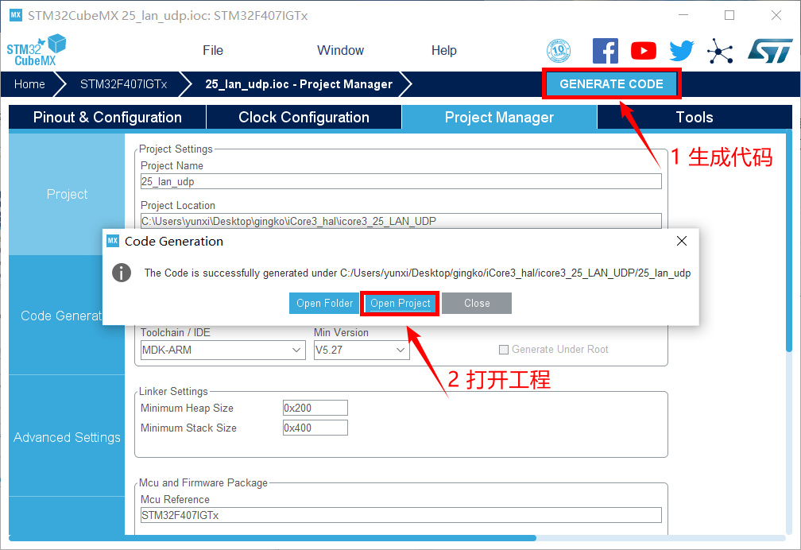Open the File menu
This screenshot has height=550, width=801.
[x=213, y=50]
